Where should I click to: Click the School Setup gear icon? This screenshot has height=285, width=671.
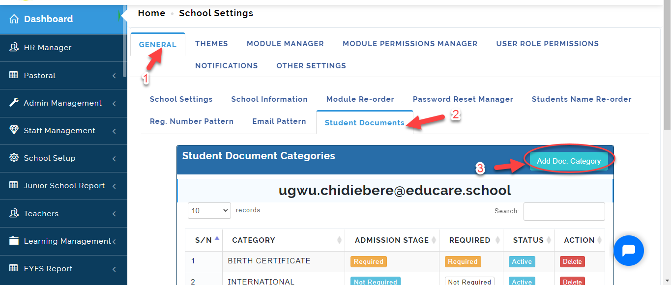pyautogui.click(x=14, y=158)
